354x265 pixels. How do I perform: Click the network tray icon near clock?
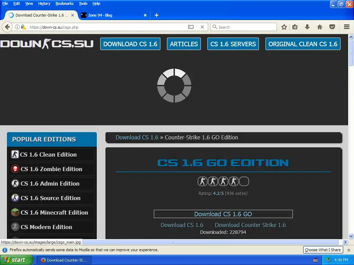pos(328,260)
